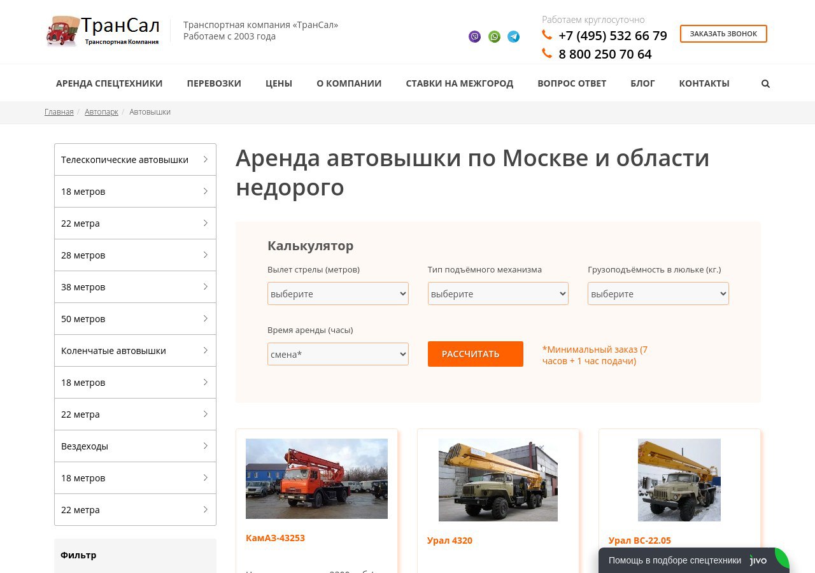This screenshot has width=815, height=573.
Task: Open the О компании menu item
Action: coord(349,83)
